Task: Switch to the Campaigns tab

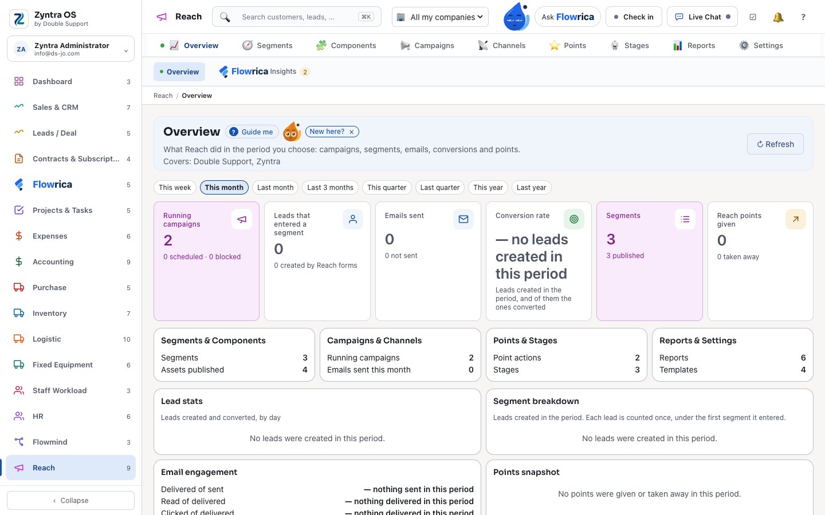Action: (427, 46)
